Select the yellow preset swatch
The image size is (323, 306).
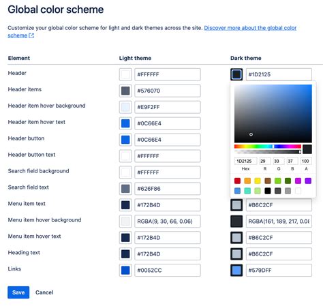[x=258, y=181]
